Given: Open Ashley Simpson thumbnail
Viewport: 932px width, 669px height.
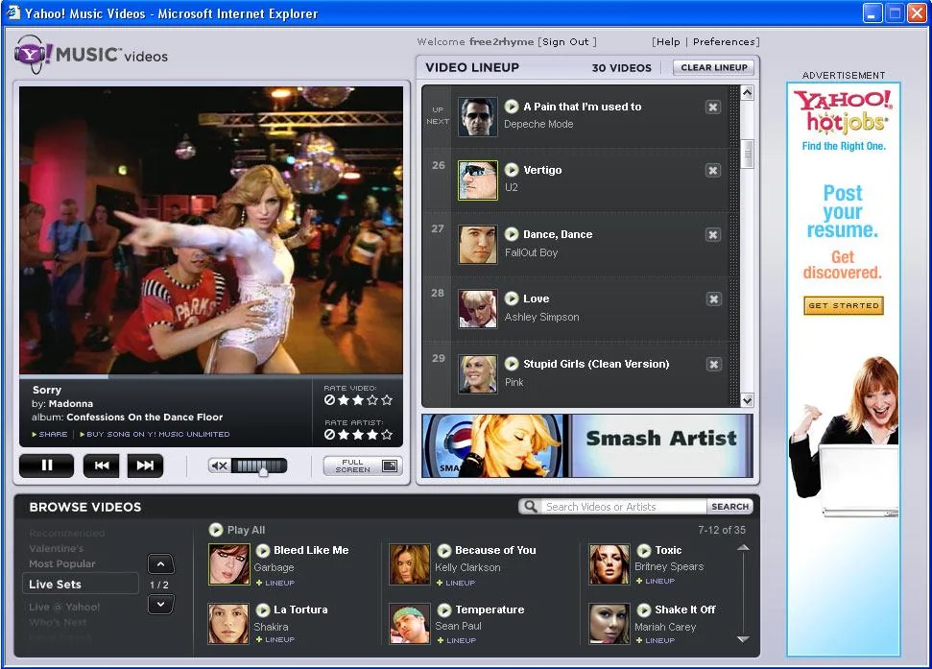Looking at the screenshot, I should (x=478, y=309).
